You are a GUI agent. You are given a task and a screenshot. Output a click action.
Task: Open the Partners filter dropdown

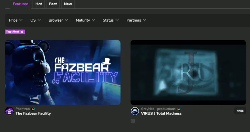click(x=136, y=20)
